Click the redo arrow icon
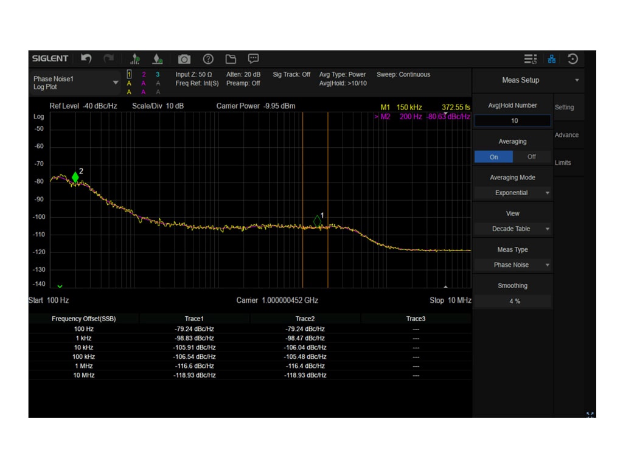 108,59
